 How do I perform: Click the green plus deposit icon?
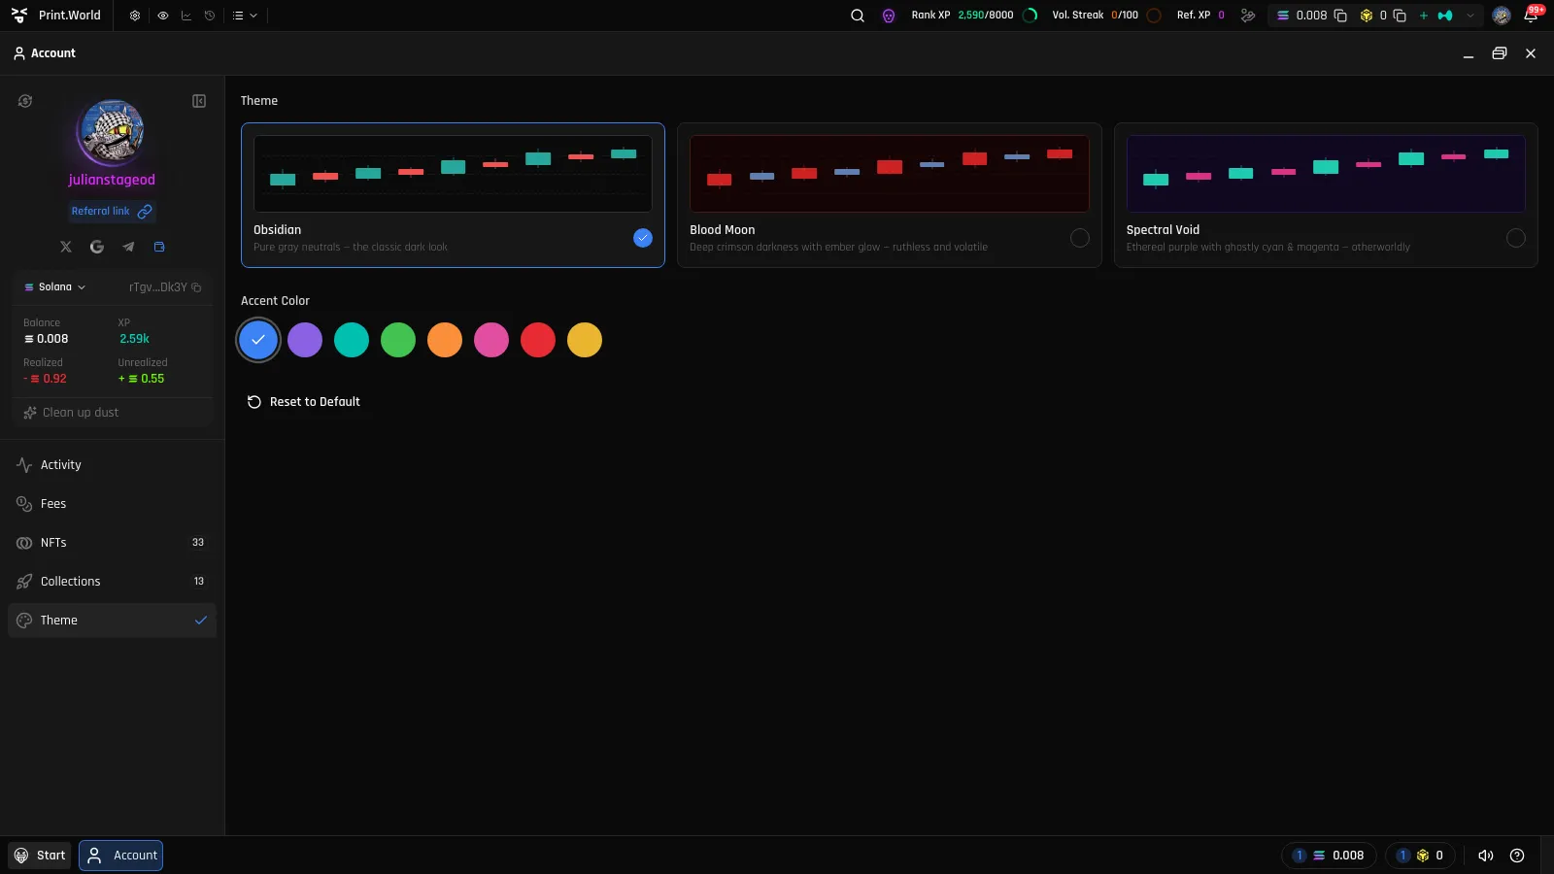click(x=1424, y=16)
